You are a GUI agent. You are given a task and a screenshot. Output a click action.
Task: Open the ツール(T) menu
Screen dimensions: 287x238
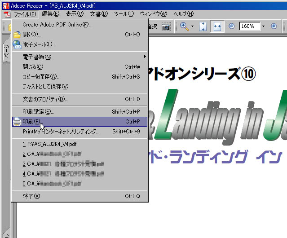click(x=124, y=14)
